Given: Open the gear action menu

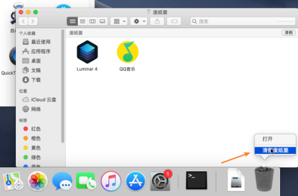Looking at the screenshot, I should pos(139,21).
